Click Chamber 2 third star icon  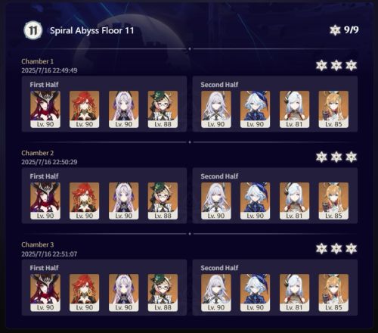click(x=351, y=157)
